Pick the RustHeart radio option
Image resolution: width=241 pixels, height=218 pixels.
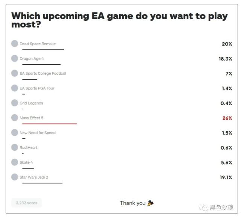tap(15, 147)
